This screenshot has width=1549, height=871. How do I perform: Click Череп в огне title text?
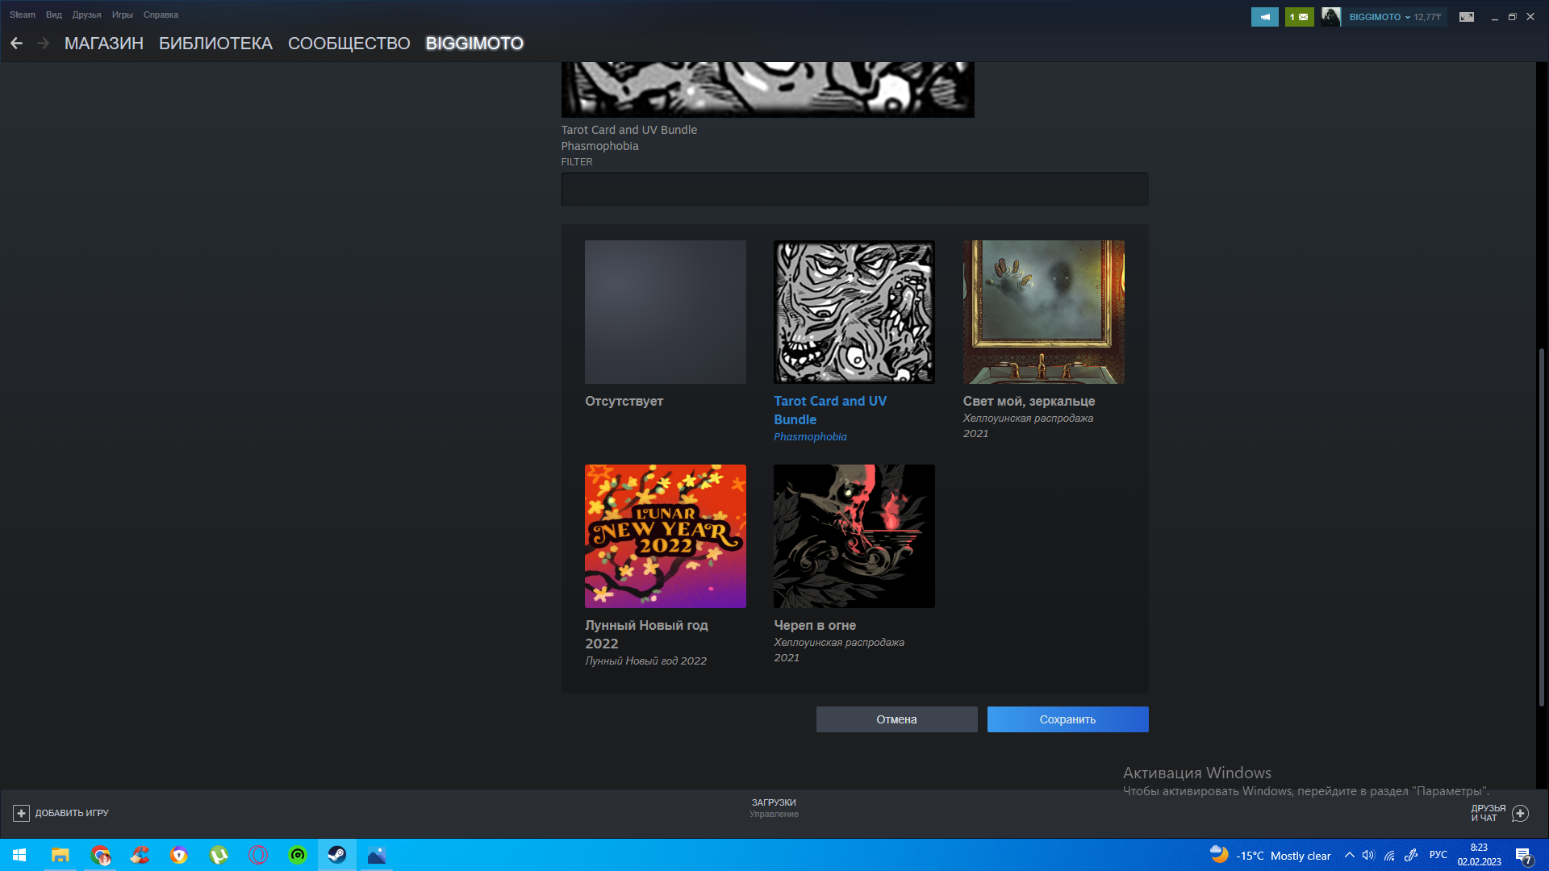[815, 625]
